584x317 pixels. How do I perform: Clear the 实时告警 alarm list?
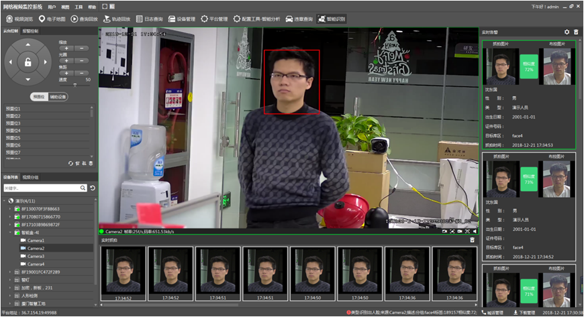[x=576, y=32]
